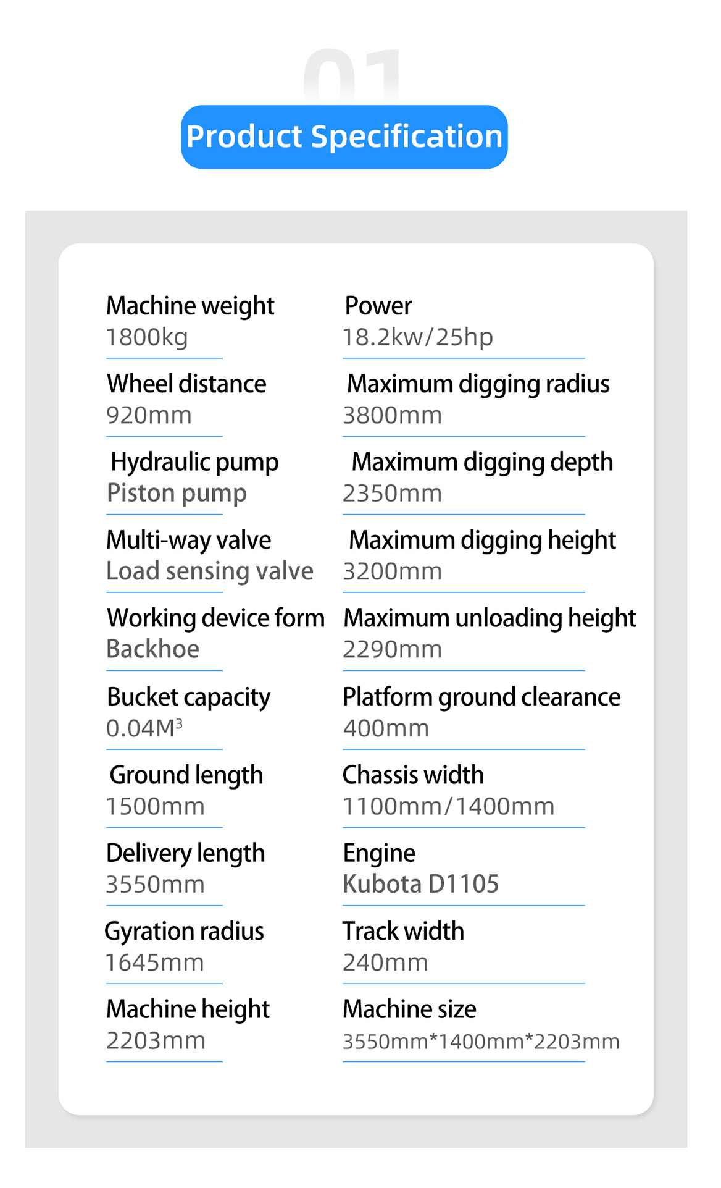Click the Maximum digging radius label

(x=478, y=384)
